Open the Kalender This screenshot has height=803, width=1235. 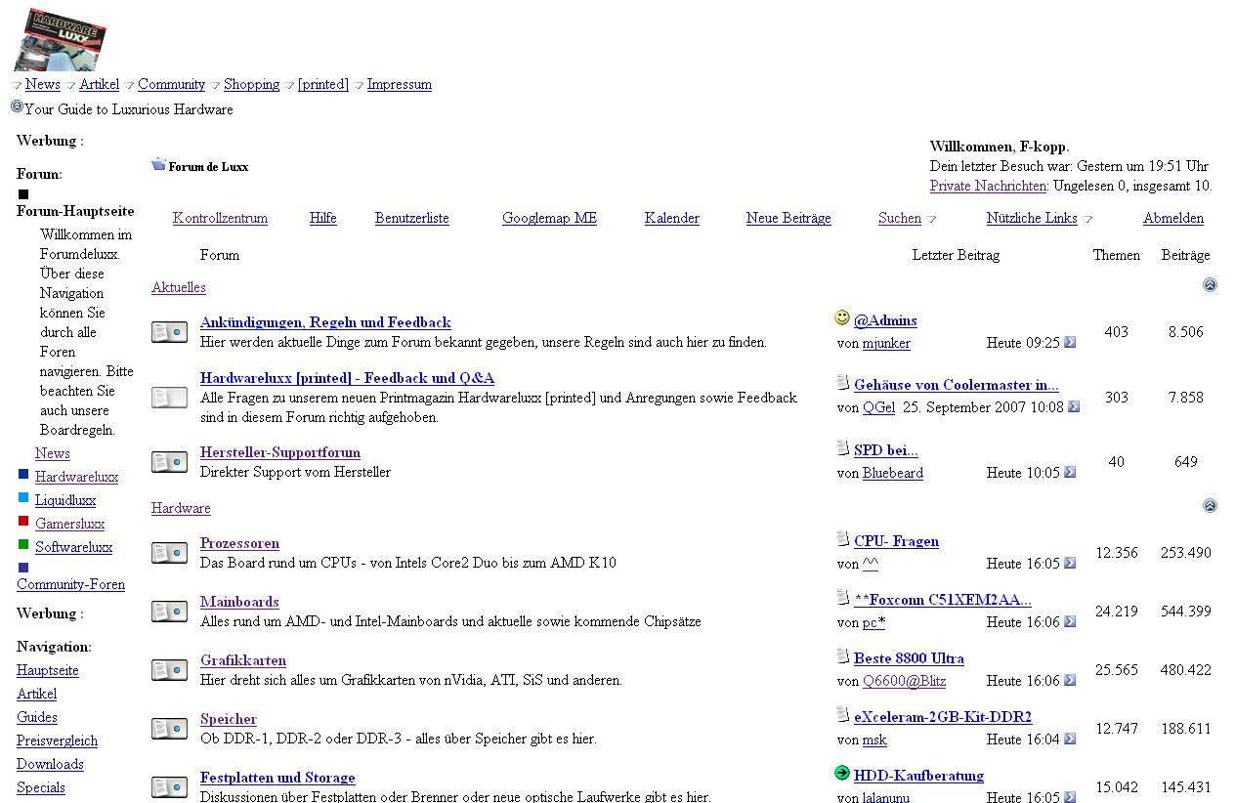(x=672, y=218)
